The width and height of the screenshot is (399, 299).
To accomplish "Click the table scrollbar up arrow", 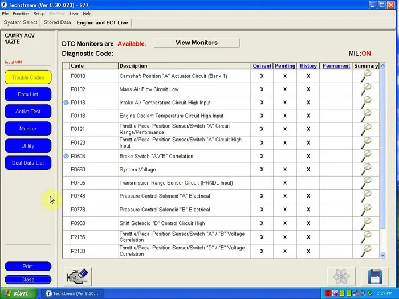I will point(382,66).
